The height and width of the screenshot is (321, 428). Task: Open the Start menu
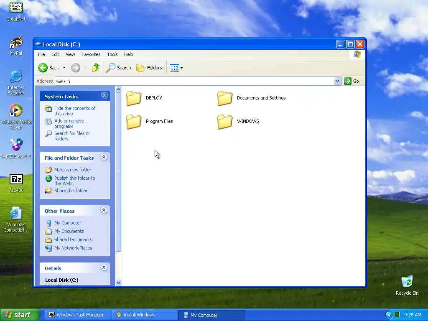tap(20, 315)
